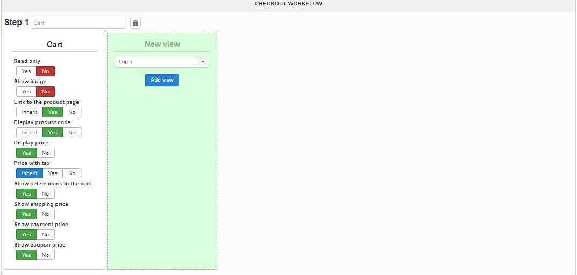Click the Link to the product page label
The image size is (577, 275).
click(46, 102)
